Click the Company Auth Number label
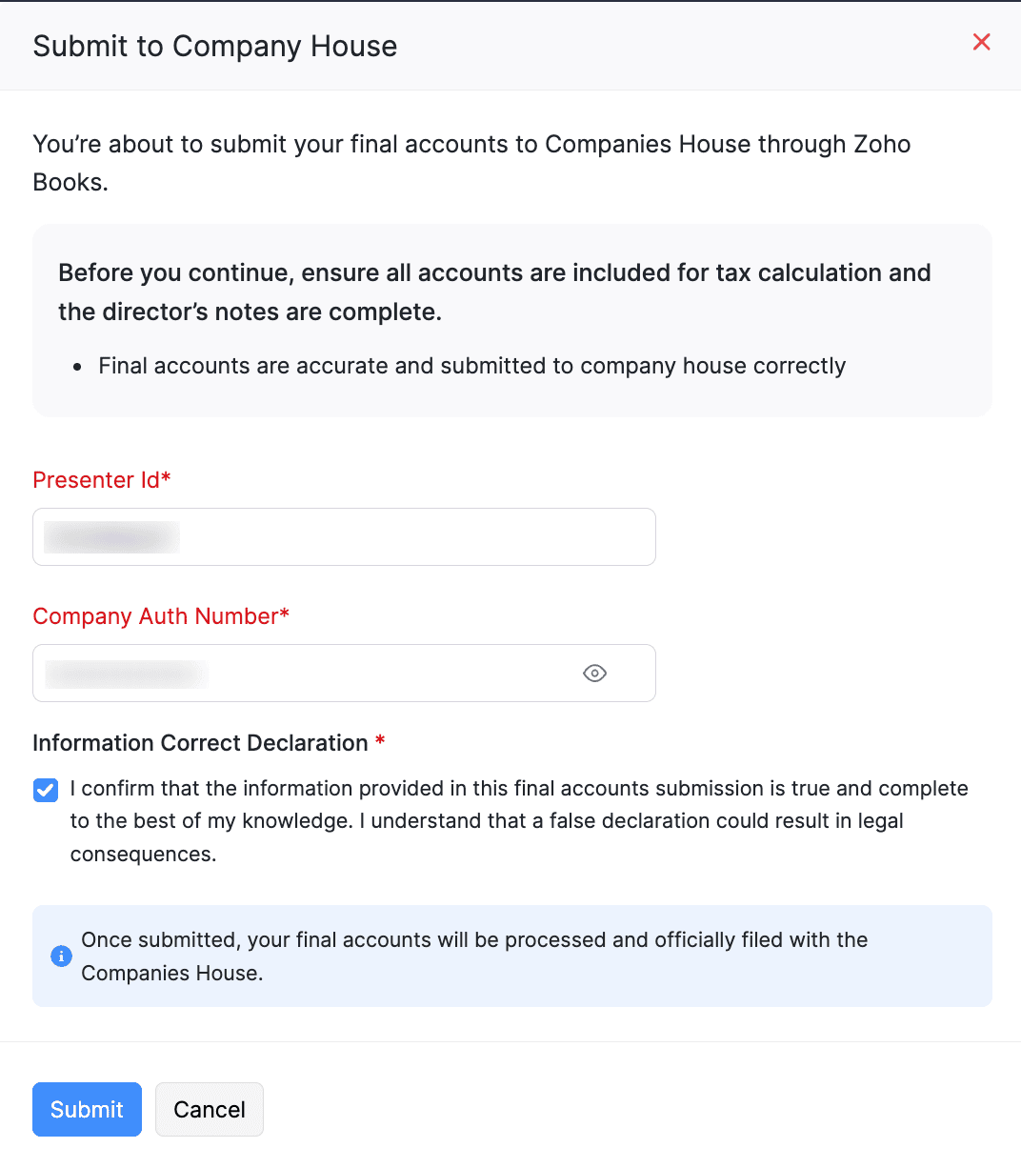1021x1168 pixels. pyautogui.click(x=154, y=616)
